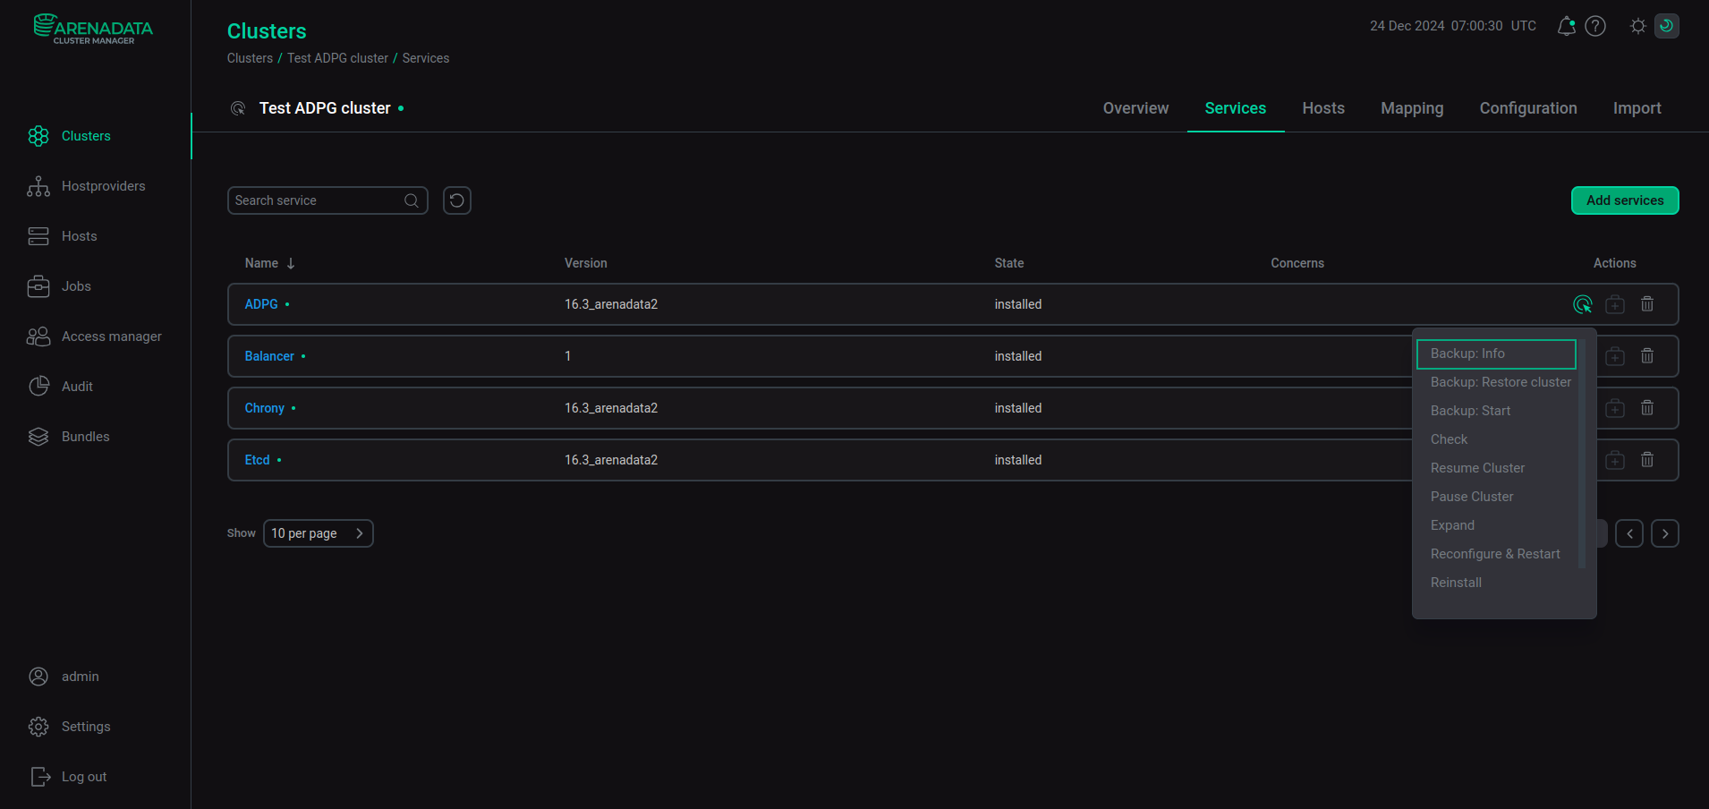The width and height of the screenshot is (1709, 809).
Task: Click actions menu scrollbar
Action: pos(1582,454)
